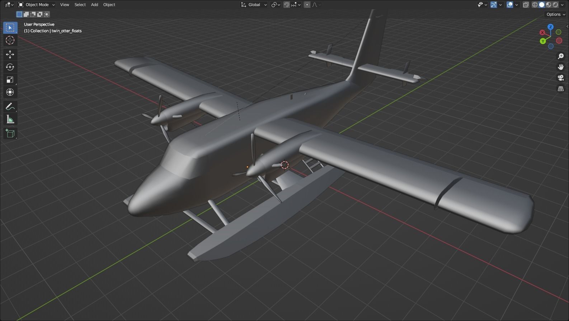Click the hand Pan view icon
Image resolution: width=569 pixels, height=321 pixels.
(x=561, y=67)
